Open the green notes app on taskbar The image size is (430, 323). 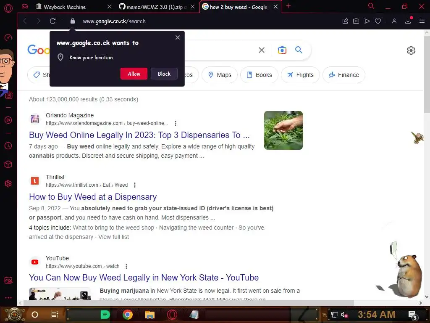tap(105, 315)
